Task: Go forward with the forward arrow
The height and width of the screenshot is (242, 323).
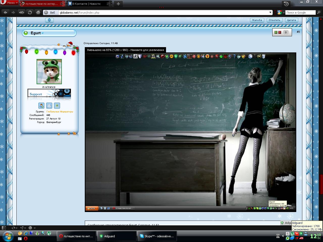Action: pyautogui.click(x=14, y=12)
